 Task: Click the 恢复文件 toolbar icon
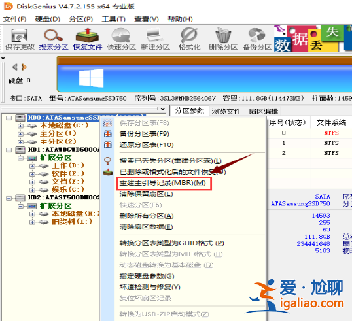87,35
